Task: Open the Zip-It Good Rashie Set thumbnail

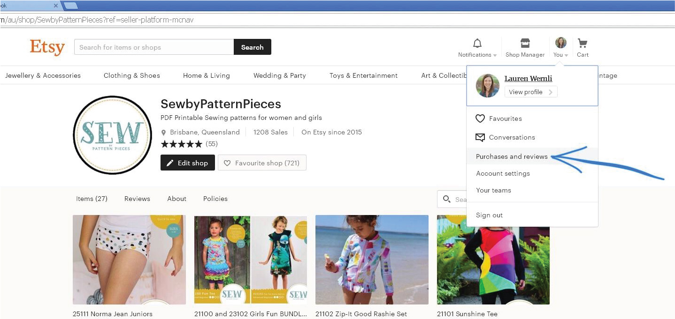Action: point(372,260)
